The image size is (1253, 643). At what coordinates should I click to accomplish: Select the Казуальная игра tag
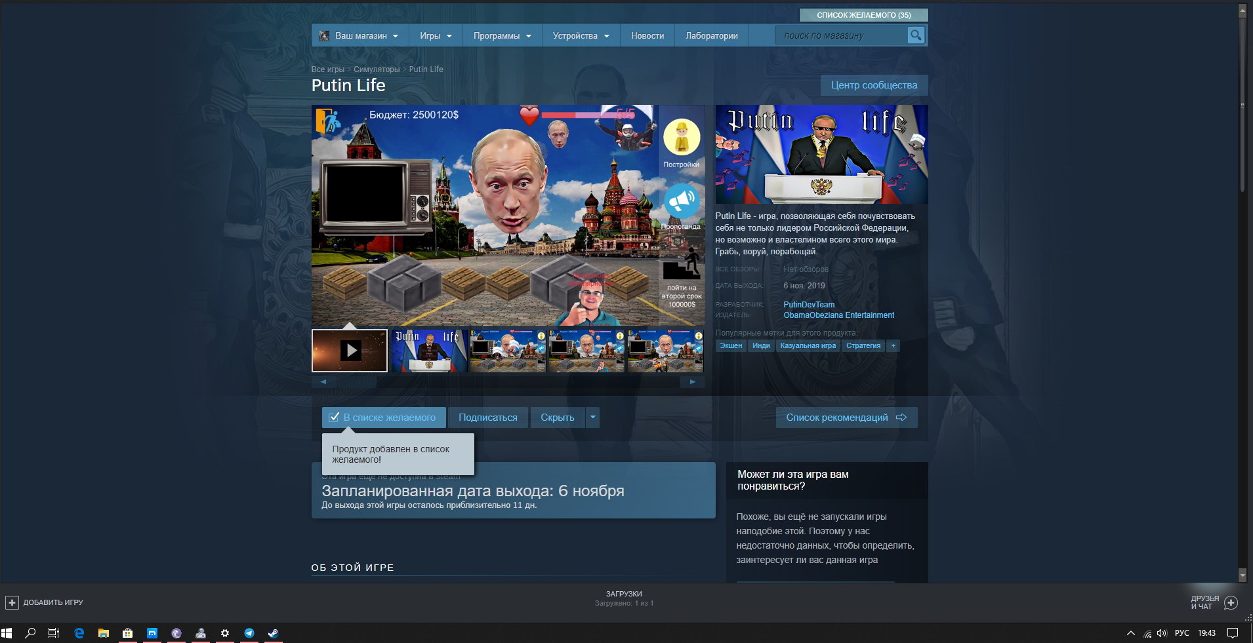(x=808, y=345)
